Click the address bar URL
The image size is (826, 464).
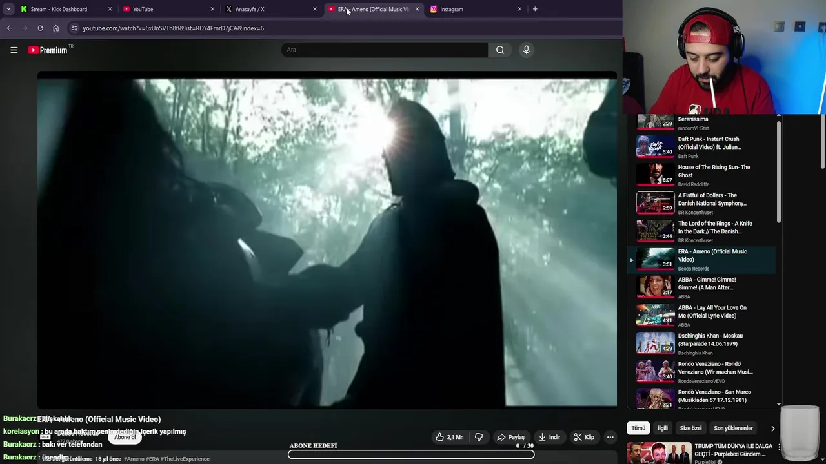pyautogui.click(x=173, y=28)
